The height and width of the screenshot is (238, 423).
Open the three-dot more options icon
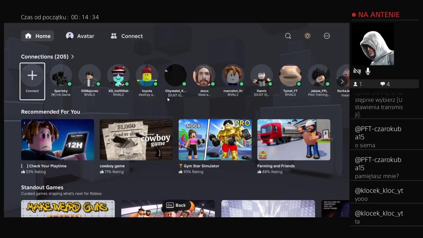tap(327, 36)
